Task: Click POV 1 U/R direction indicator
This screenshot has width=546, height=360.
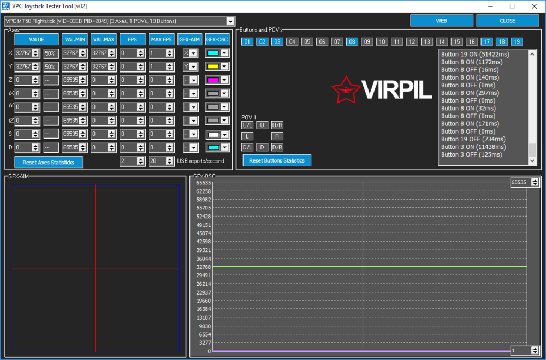Action: (x=277, y=125)
